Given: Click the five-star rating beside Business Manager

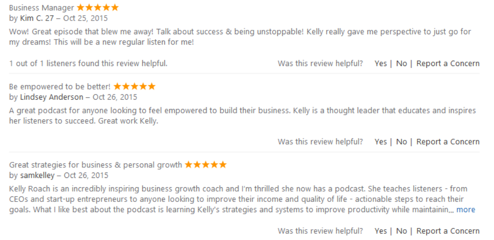Looking at the screenshot, I should 98,7.
